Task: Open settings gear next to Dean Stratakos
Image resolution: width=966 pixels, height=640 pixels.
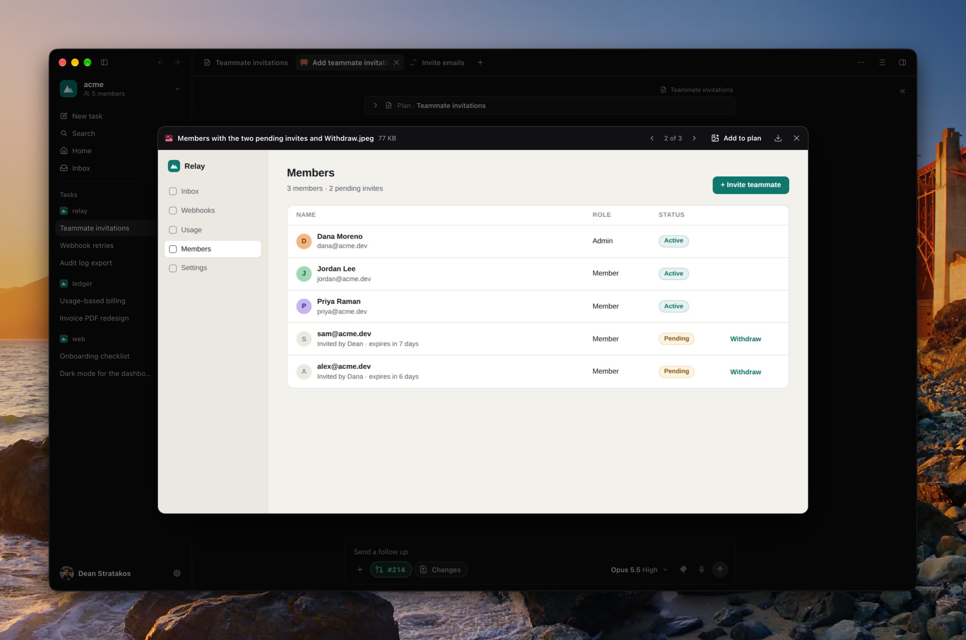Action: 177,573
